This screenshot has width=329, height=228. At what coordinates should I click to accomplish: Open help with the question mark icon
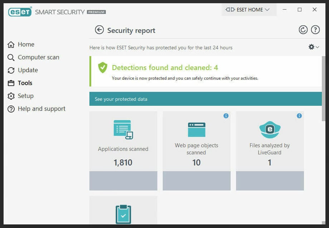tap(315, 30)
